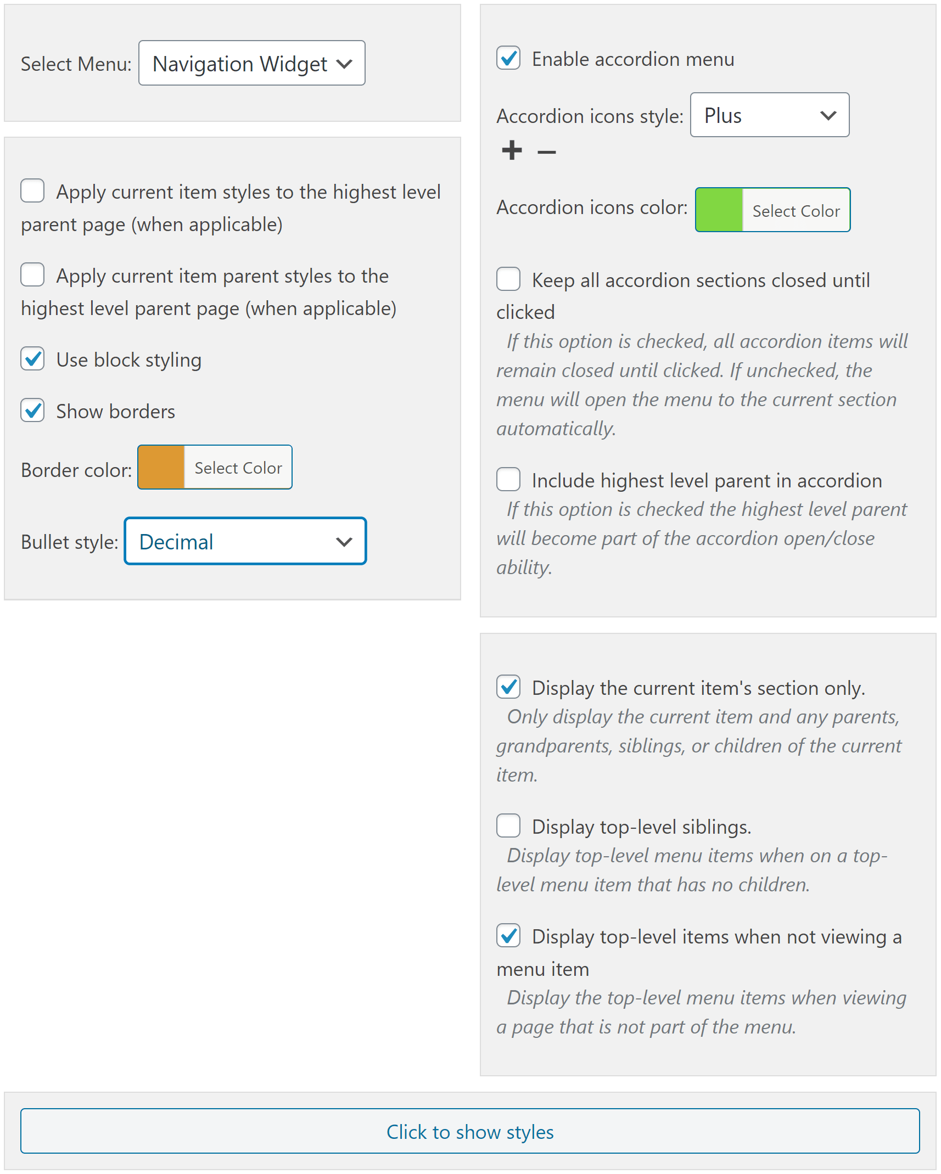Uncheck Show borders
Image resolution: width=941 pixels, height=1174 pixels.
point(32,411)
